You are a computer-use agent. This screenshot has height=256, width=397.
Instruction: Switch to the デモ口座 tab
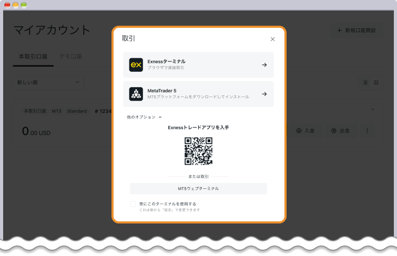tap(70, 57)
